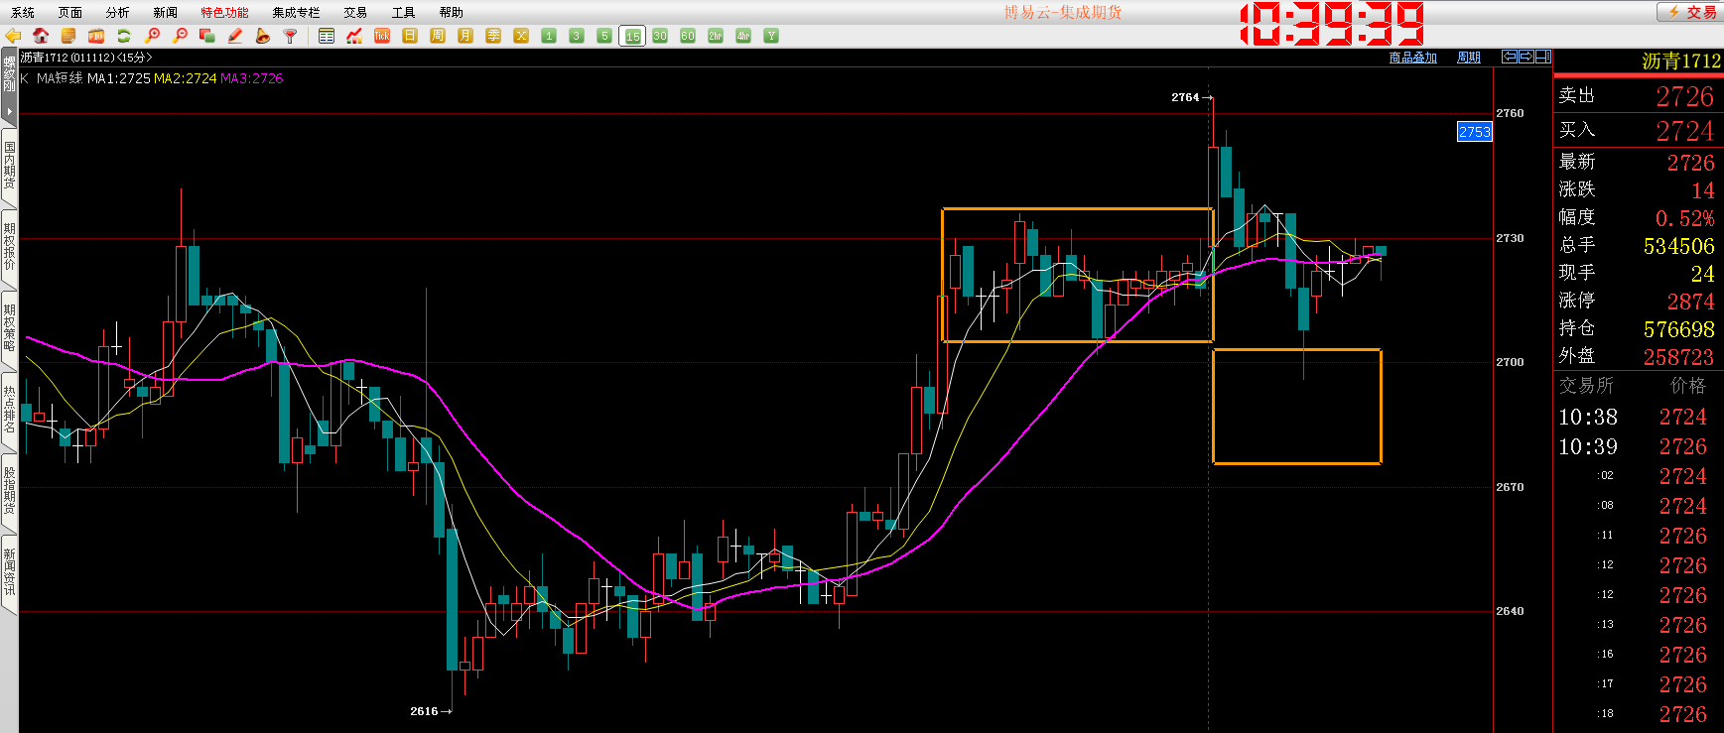Click the green refresh arrows icon

(x=124, y=36)
